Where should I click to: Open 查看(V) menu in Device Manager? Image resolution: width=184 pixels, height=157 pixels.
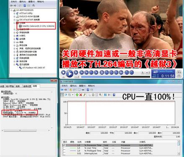[x=31, y=2]
